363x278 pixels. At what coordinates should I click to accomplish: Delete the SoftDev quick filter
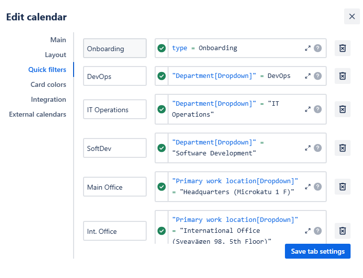coord(342,147)
